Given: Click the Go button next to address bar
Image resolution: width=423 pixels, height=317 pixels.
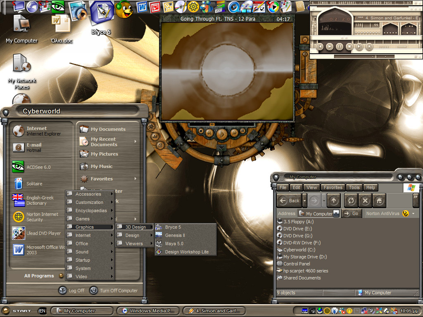Looking at the screenshot, I should tap(352, 213).
